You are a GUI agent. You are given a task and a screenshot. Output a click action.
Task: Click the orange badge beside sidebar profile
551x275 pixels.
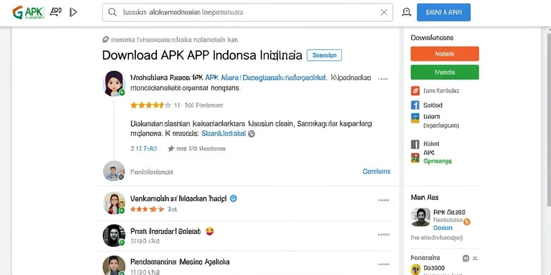coord(467,222)
